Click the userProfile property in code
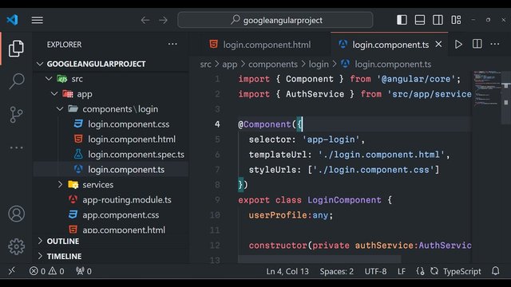Viewport: 511px width, 287px height. click(x=278, y=215)
